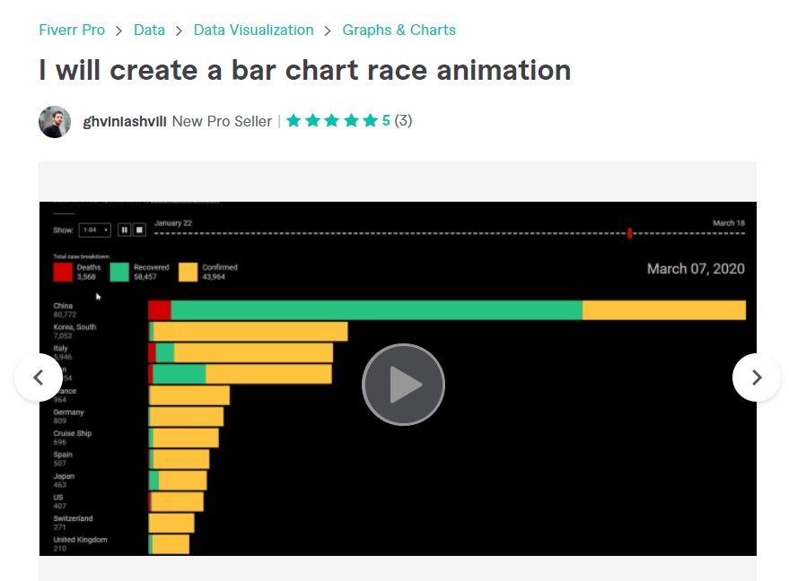This screenshot has height=581, width=789.
Task: Click the stop button in the chart video
Action: pos(139,230)
